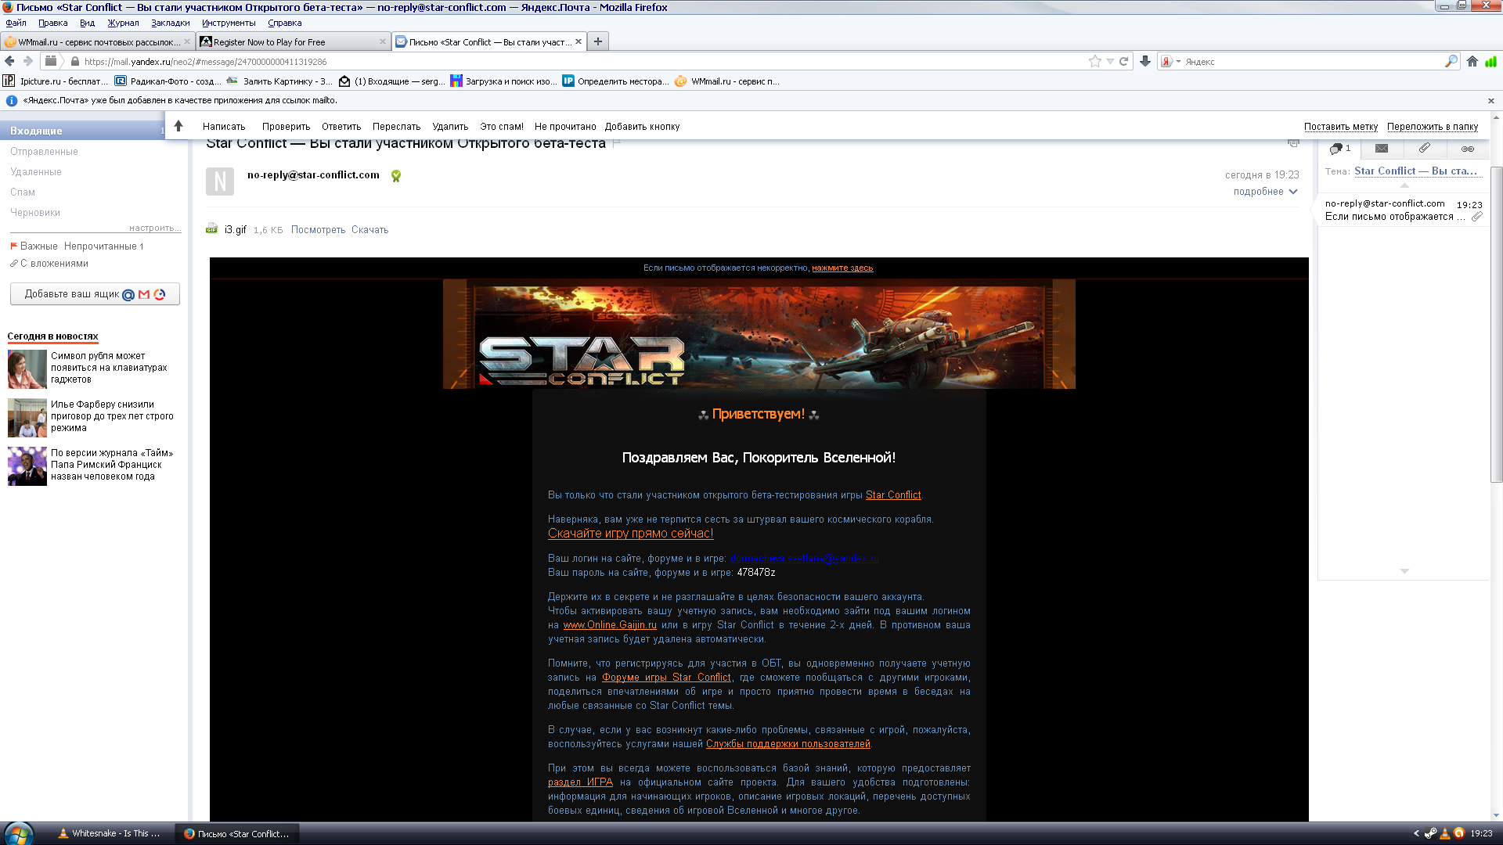Click the нажмите здесь link
The image size is (1503, 845).
pos(842,268)
